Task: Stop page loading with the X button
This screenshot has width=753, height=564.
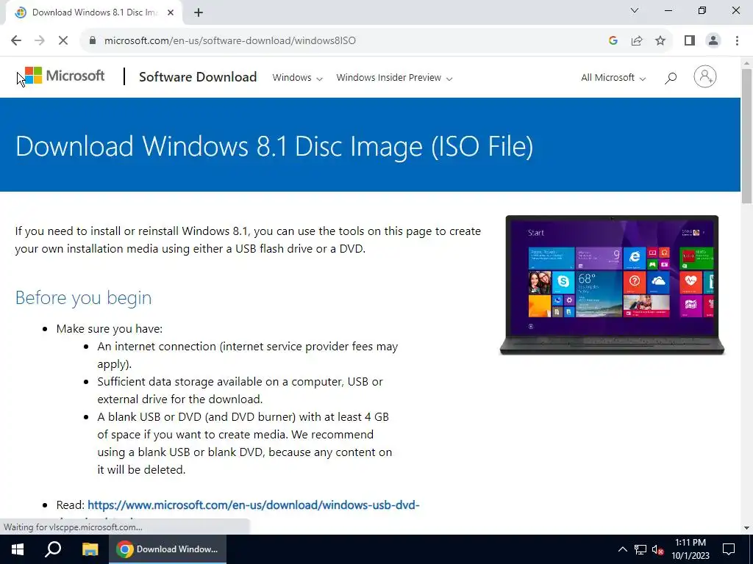Action: coord(63,40)
